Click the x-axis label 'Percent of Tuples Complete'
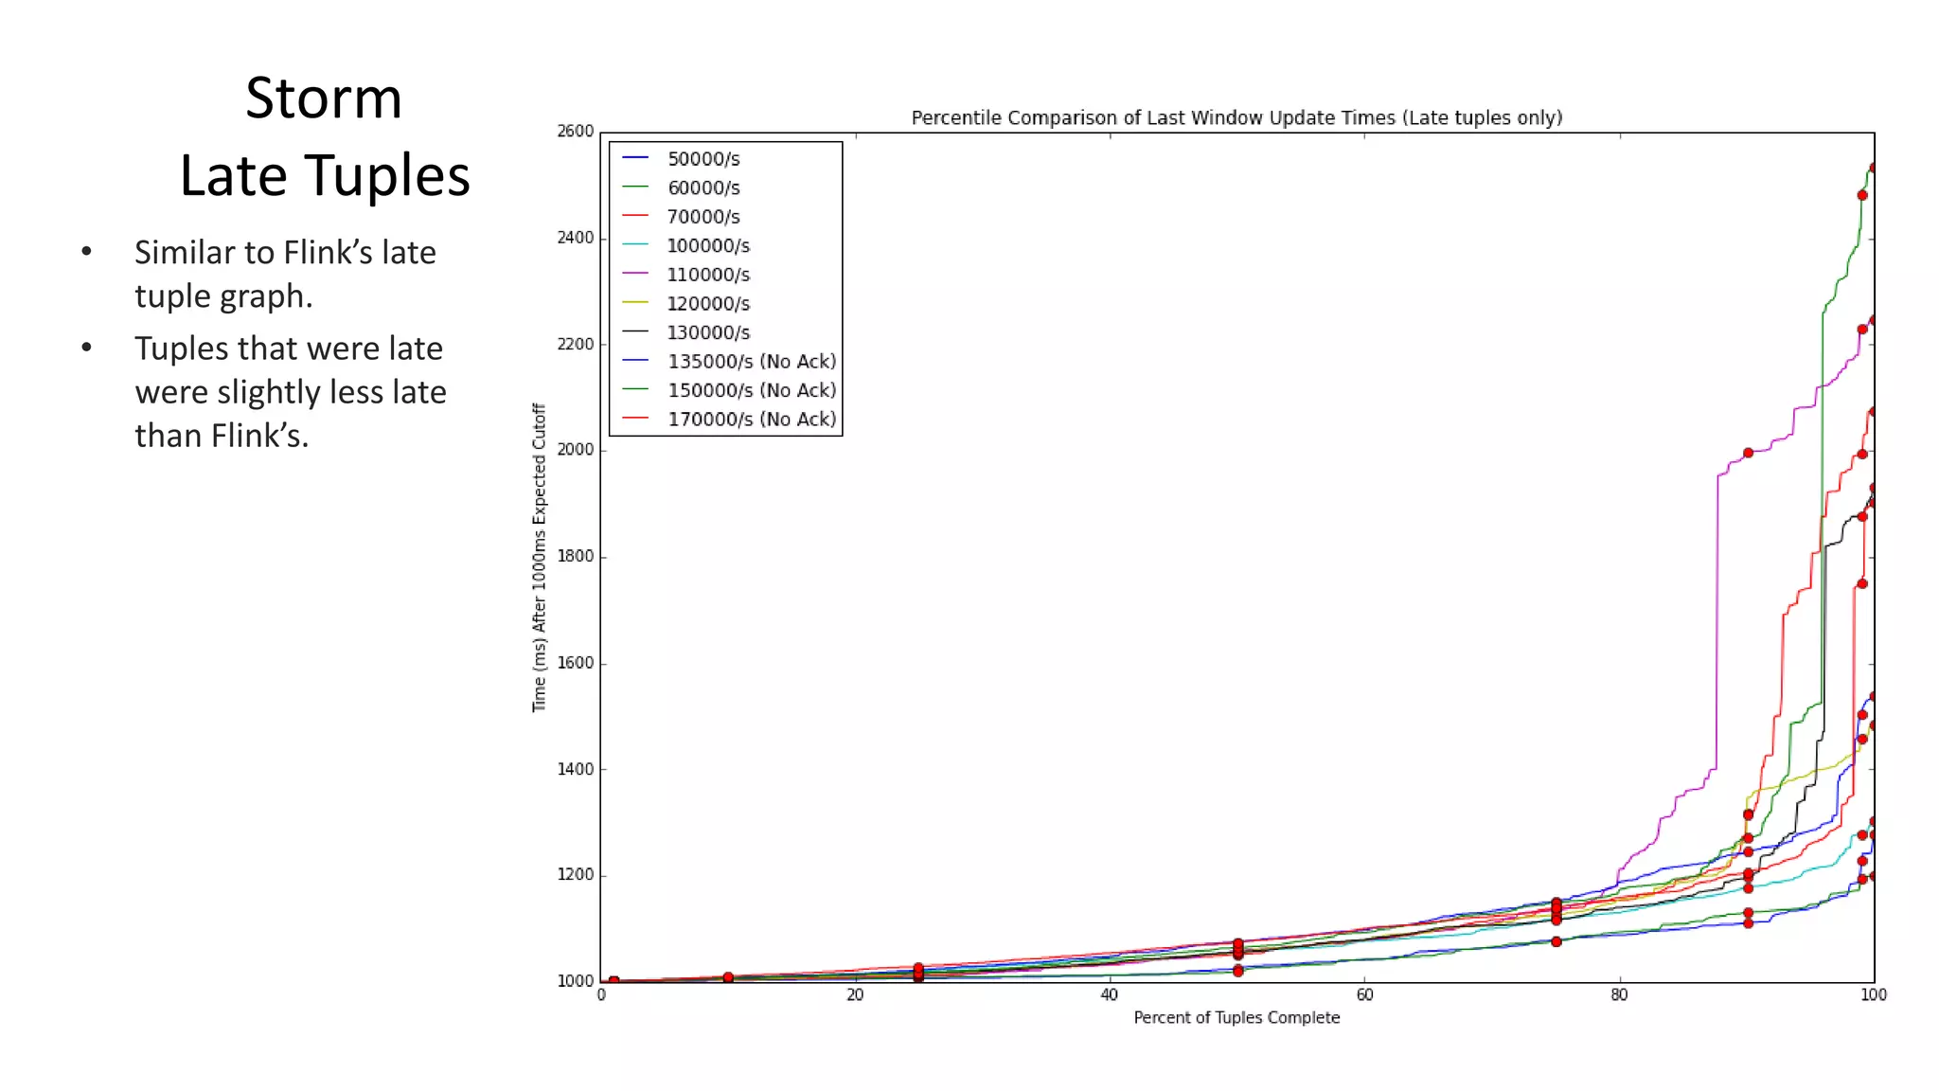Image resolution: width=1939 pixels, height=1091 pixels. [1236, 1018]
